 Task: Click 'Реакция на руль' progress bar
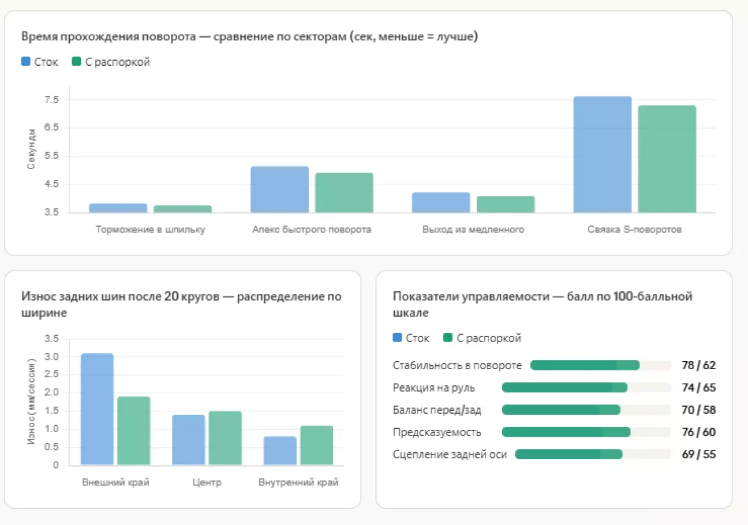pyautogui.click(x=586, y=388)
